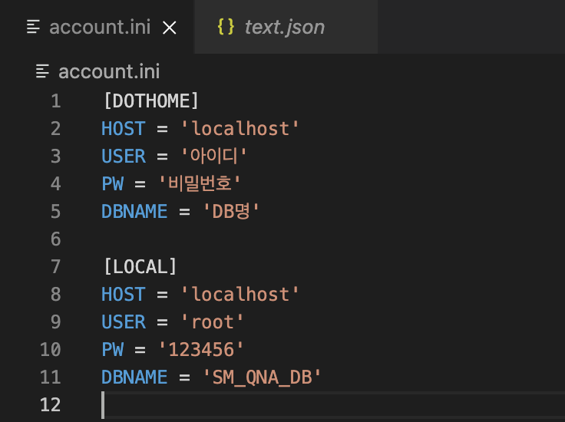Click the JSON braces icon on text.json tab
This screenshot has width=565, height=422.
(226, 27)
